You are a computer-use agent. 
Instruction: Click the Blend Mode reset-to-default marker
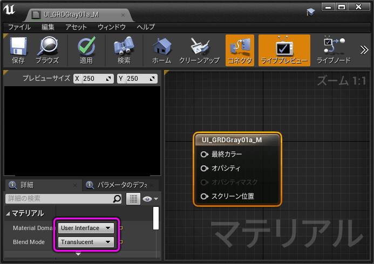[x=121, y=242]
